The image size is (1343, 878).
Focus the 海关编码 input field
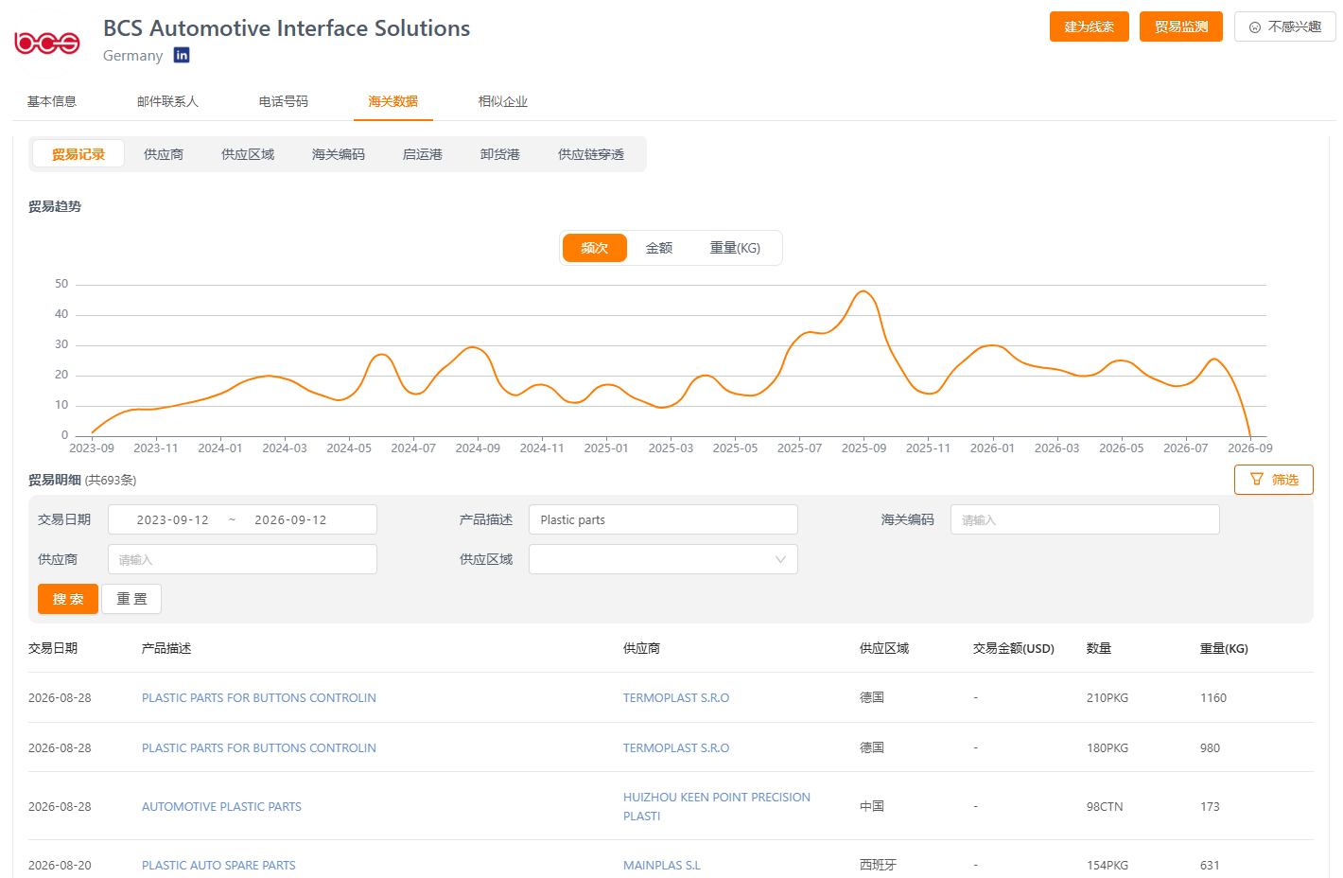(x=1085, y=519)
